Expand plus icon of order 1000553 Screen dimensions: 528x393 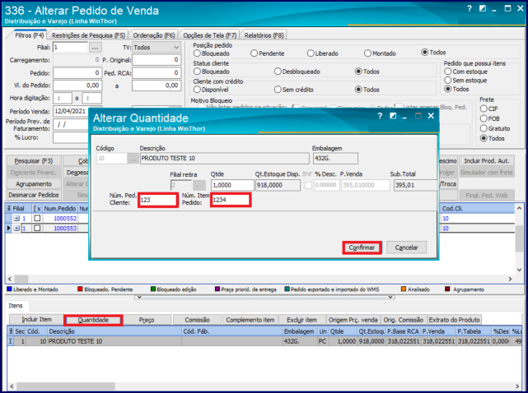point(16,229)
